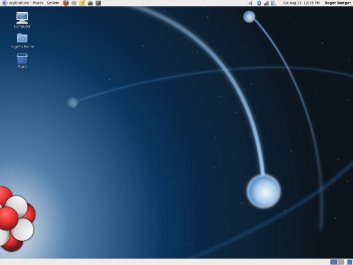Open the terminal launcher in top panel
The height and width of the screenshot is (265, 353).
(98, 3)
